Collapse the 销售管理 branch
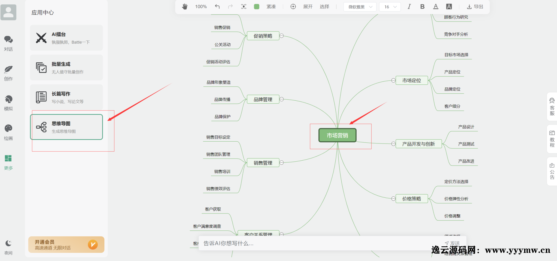 click(x=282, y=163)
